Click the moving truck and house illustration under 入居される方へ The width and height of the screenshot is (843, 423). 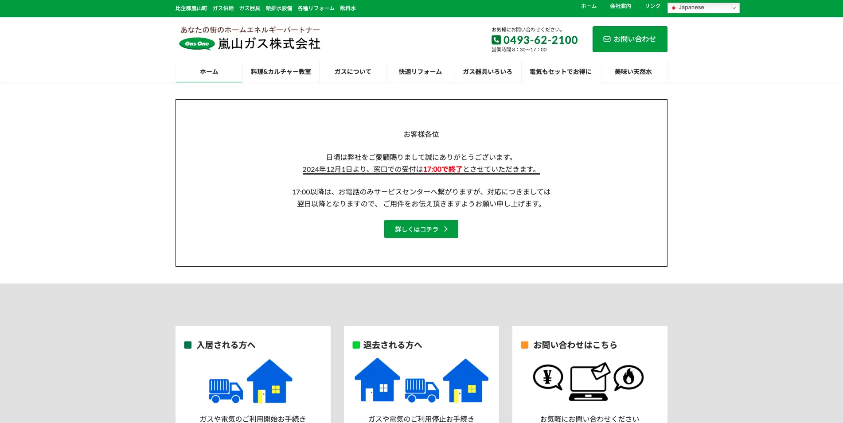click(250, 381)
